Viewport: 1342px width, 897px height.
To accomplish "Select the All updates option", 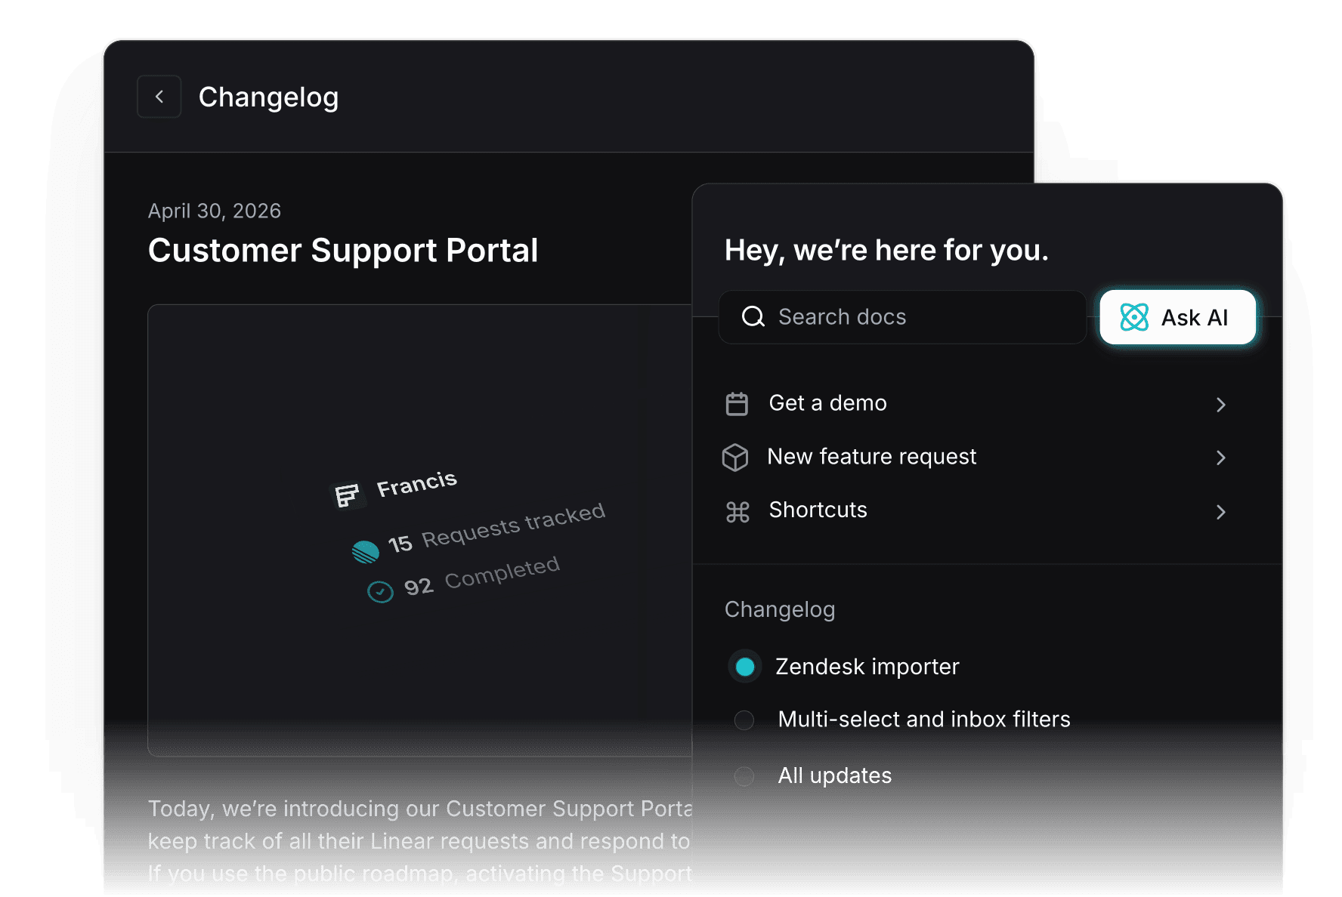I will point(834,775).
